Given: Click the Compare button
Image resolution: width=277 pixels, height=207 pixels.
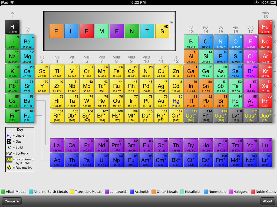Looking at the screenshot, I should pos(12,201).
